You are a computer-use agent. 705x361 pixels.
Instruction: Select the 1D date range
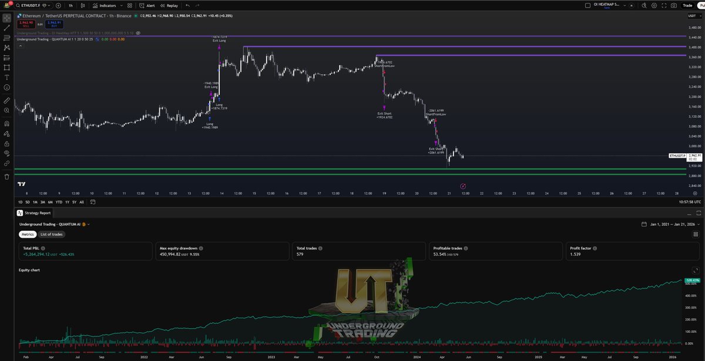coord(20,202)
